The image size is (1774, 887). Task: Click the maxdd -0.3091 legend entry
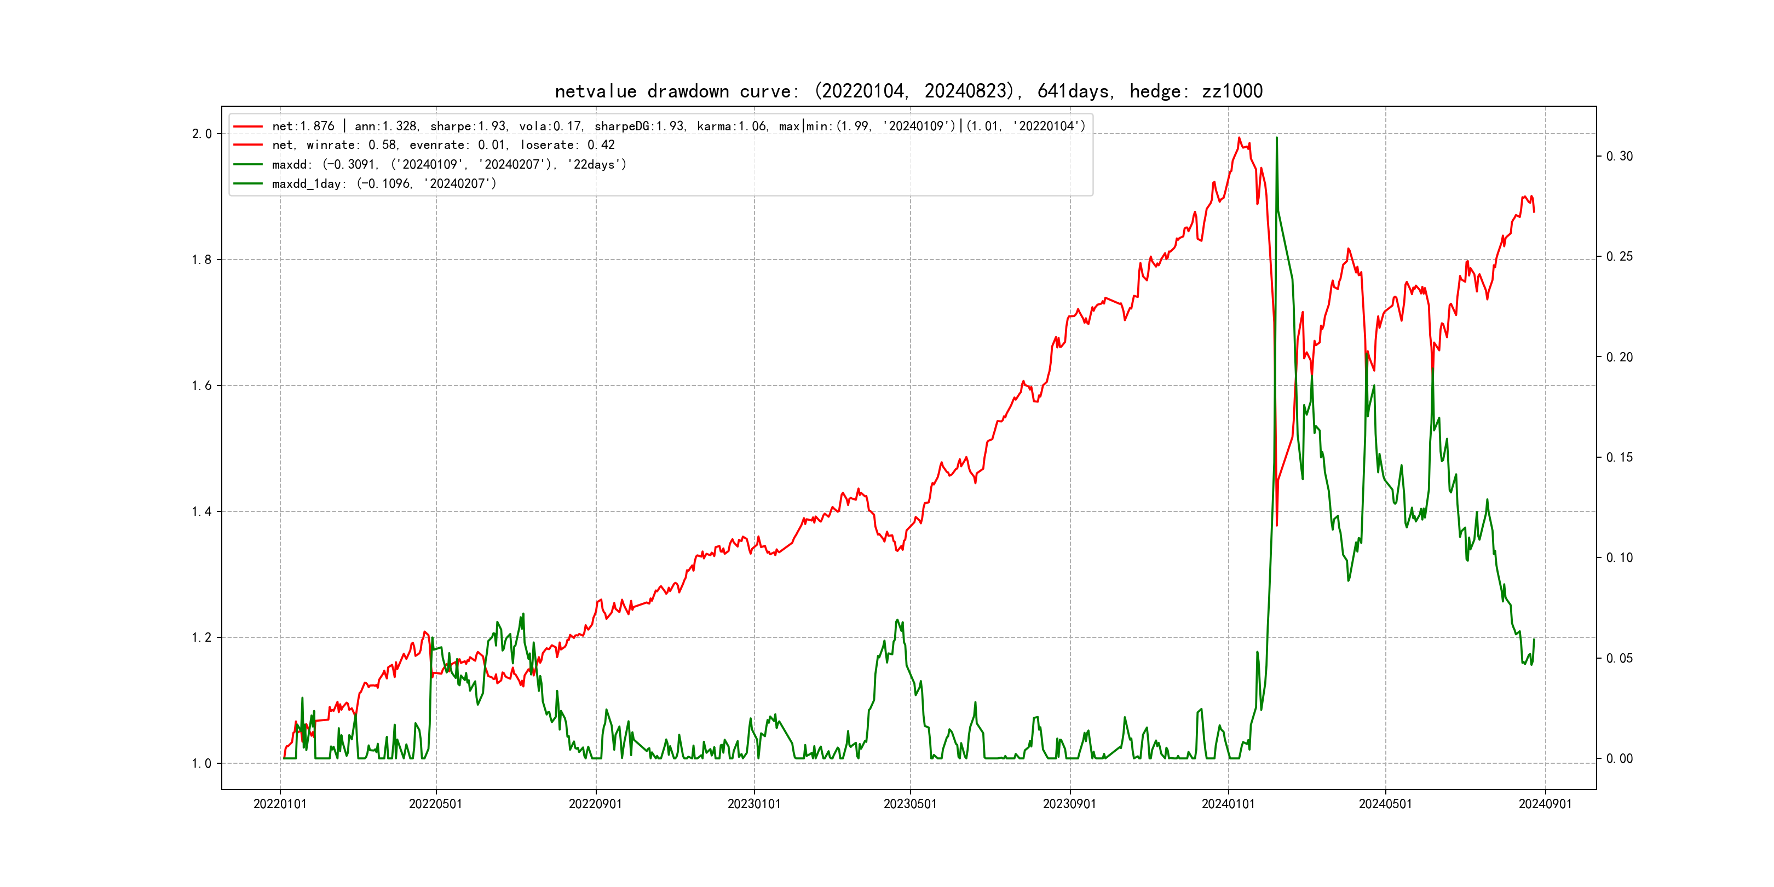click(x=449, y=165)
